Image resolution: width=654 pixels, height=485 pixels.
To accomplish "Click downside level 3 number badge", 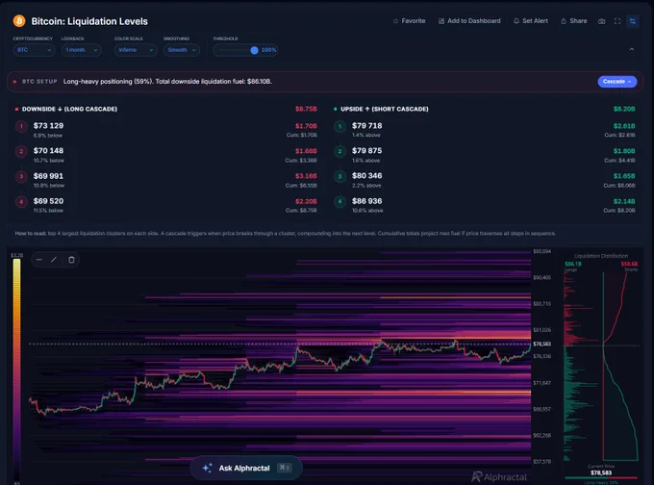I will coord(21,176).
